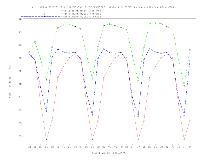Click y-axis tick label 56
Image resolution: width=207 pixels, height=160 pixels.
[20, 123]
